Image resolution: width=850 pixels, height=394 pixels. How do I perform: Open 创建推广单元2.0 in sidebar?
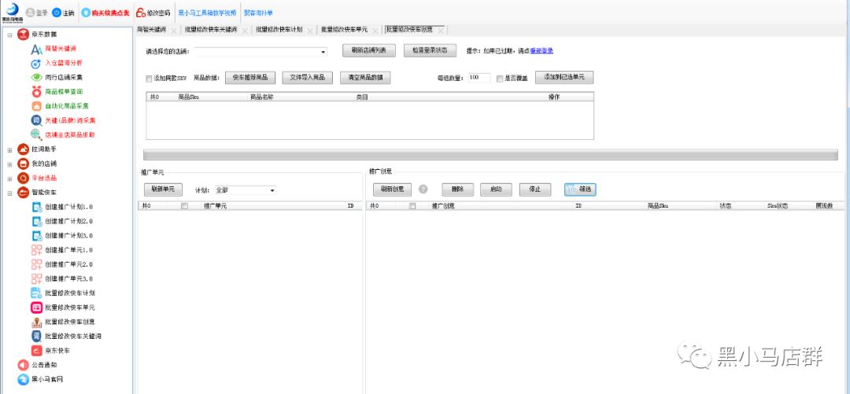[x=68, y=264]
